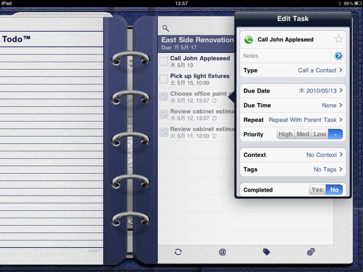Open Notes detail blue arrow button
The width and height of the screenshot is (363, 272).
[339, 56]
